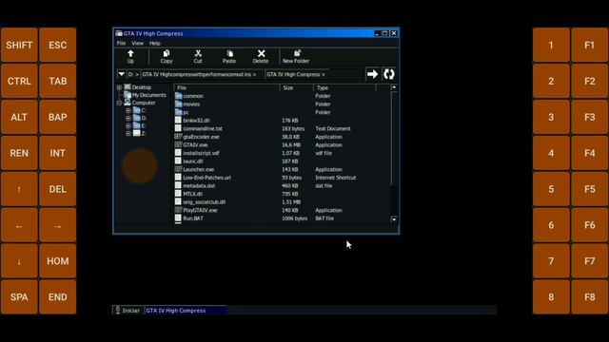
Task: Tap the DEL overlay key
Action: 57,189
